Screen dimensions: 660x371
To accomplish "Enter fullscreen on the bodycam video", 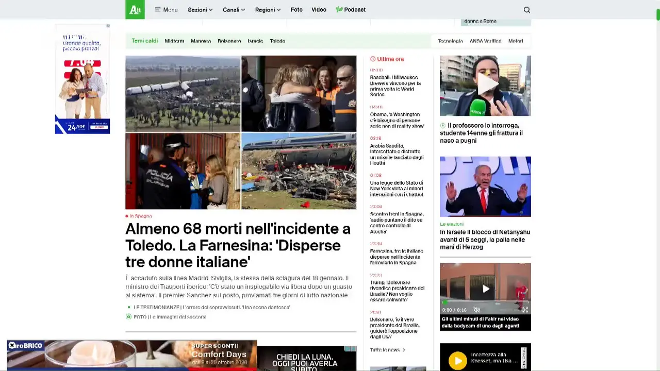I will 525,310.
